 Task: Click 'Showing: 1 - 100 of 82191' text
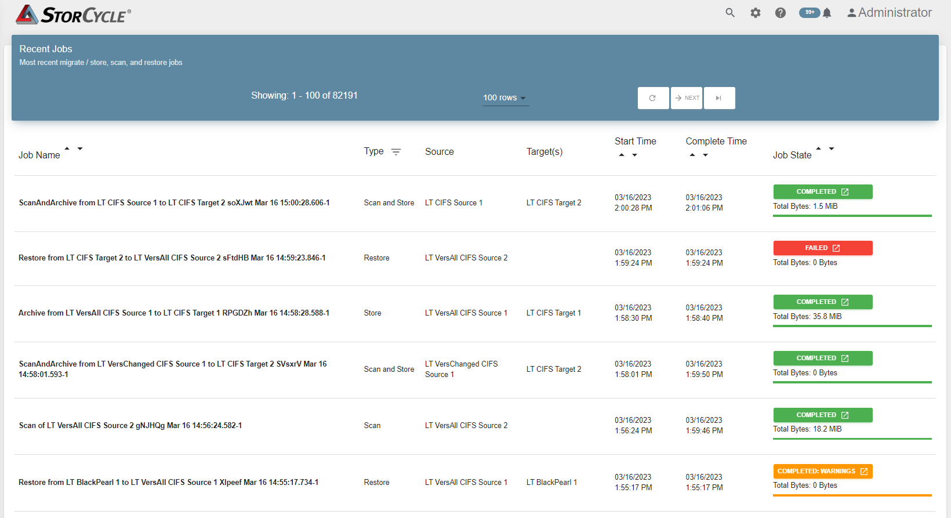(x=304, y=95)
